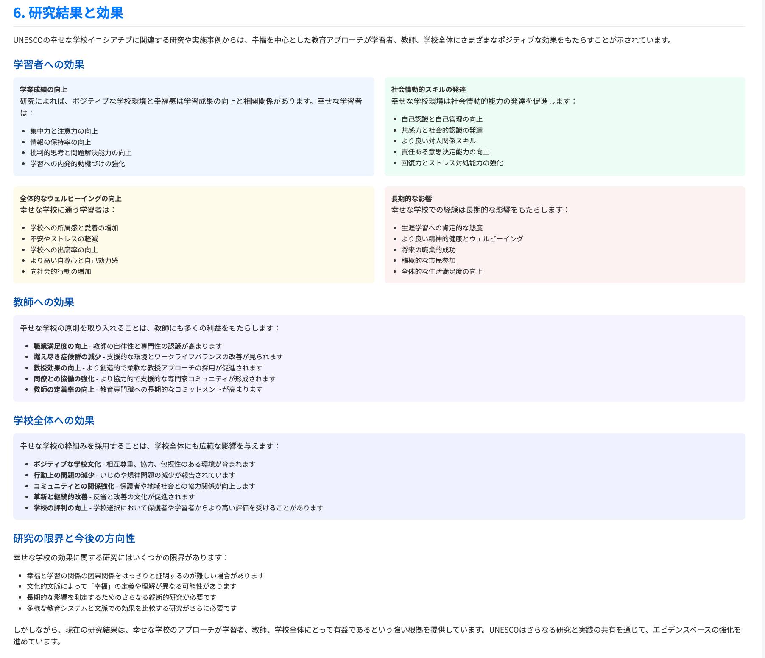The image size is (765, 658).
Task: Click the bold text 燃え尽き症候群の減少
Action: (67, 357)
